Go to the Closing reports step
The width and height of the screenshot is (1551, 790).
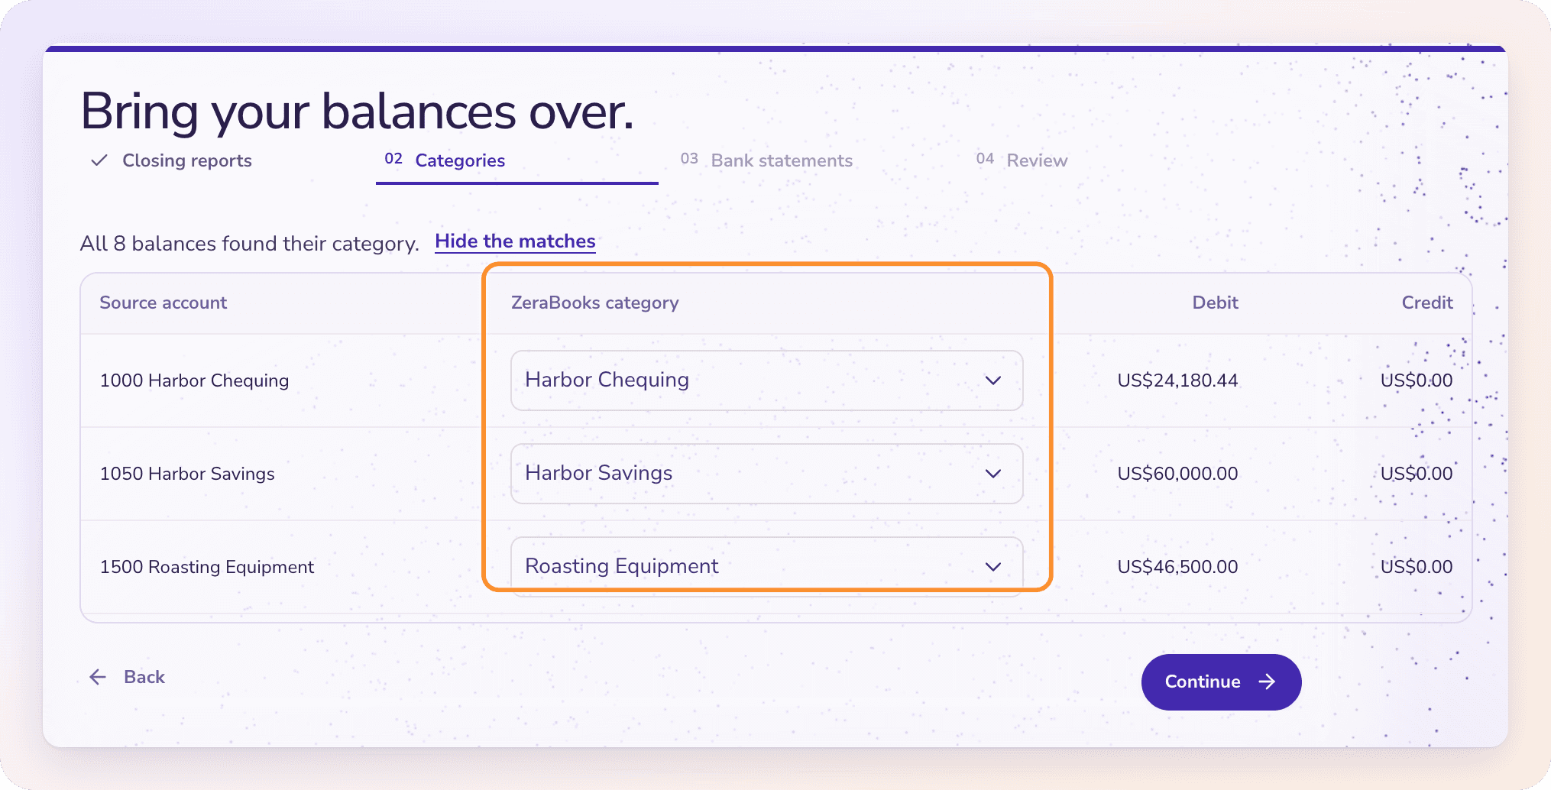172,160
